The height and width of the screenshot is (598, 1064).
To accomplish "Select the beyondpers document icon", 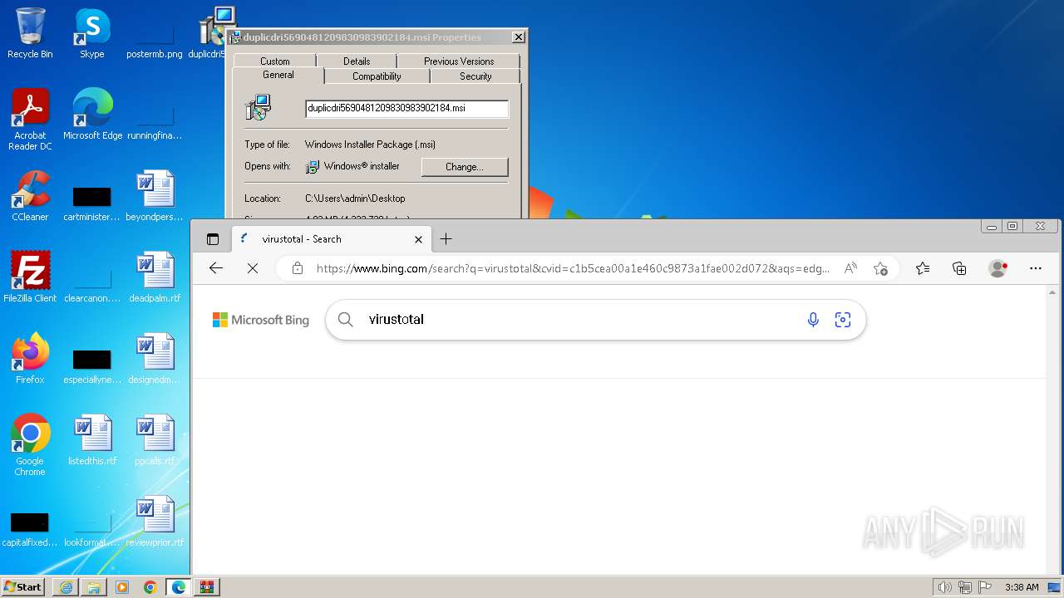I will [x=155, y=196].
